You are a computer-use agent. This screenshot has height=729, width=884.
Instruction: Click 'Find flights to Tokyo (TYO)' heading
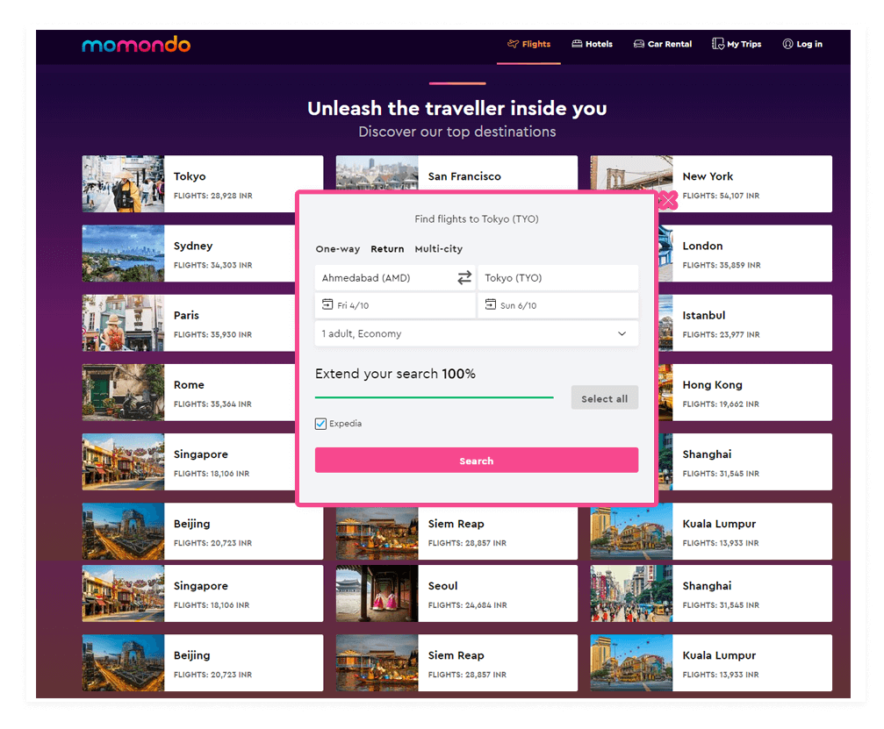click(x=477, y=218)
